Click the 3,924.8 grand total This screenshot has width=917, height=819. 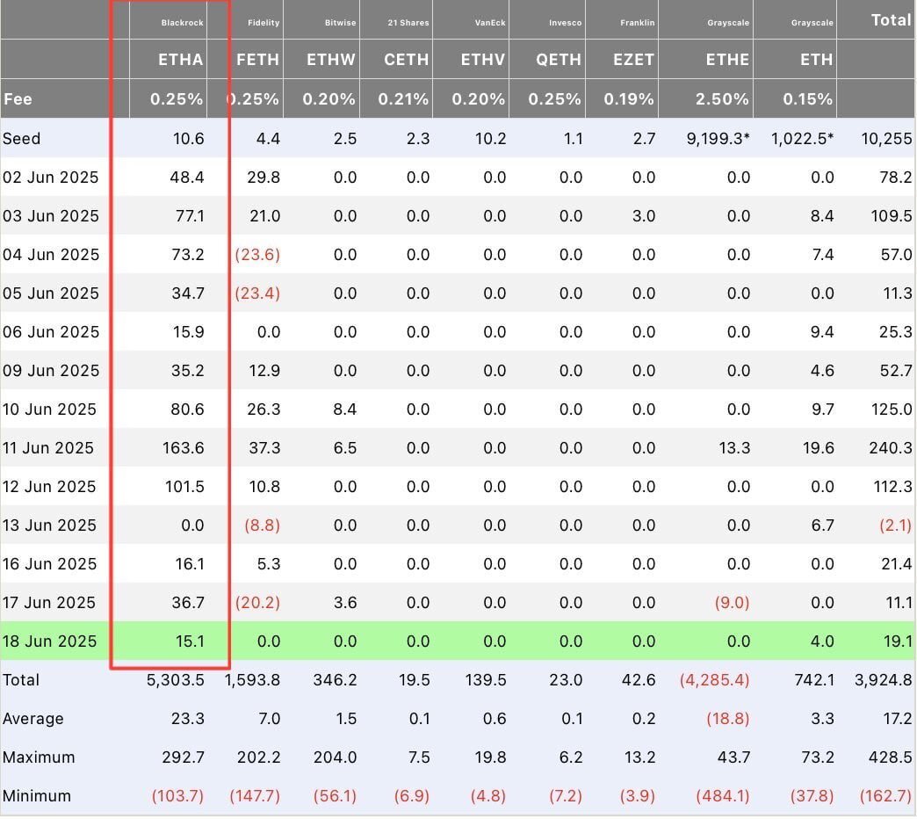(883, 680)
